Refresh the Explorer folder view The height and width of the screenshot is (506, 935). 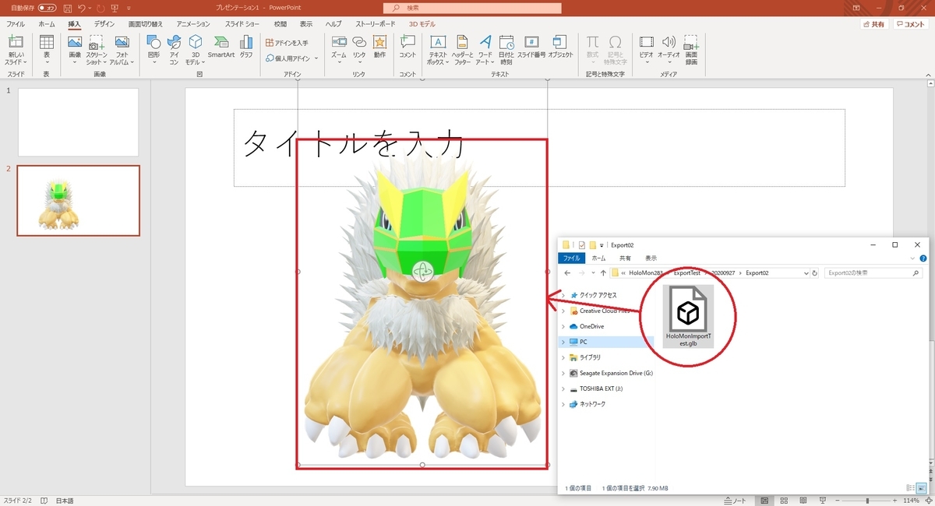(x=815, y=273)
